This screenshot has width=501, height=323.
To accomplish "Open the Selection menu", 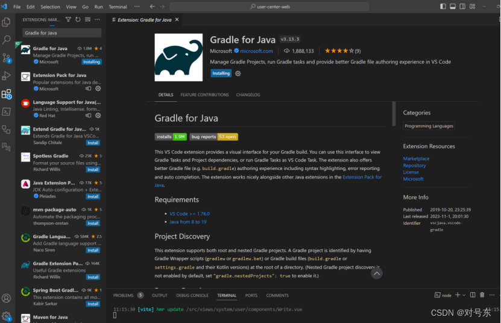I will pos(50,7).
